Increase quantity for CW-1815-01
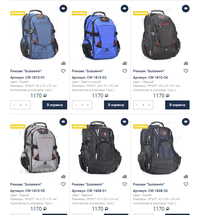This screenshot has width=205, height=215. [x=26, y=105]
